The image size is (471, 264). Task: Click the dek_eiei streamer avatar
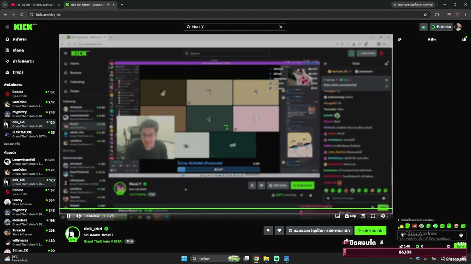tap(72, 234)
